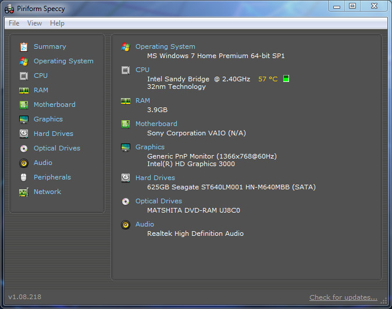Click the Windows flag icon in summary panel

pyautogui.click(x=126, y=46)
